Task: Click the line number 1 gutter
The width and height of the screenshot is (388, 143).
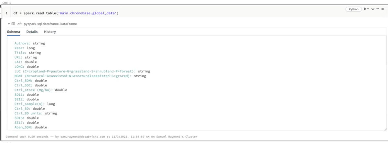Action: 6,13
